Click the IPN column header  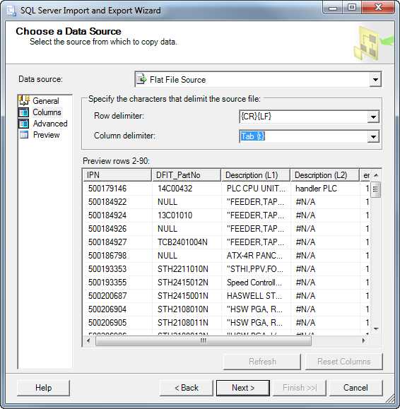click(117, 175)
